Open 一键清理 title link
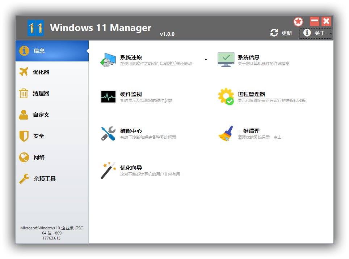This screenshot has width=349, height=259. click(x=249, y=131)
